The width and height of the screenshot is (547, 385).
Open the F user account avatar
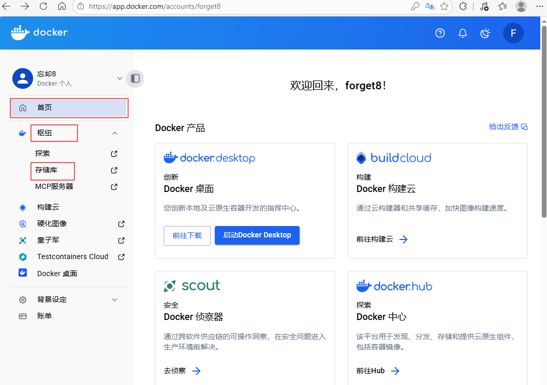[513, 33]
